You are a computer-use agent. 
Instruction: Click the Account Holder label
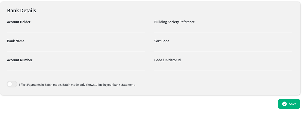point(19,22)
